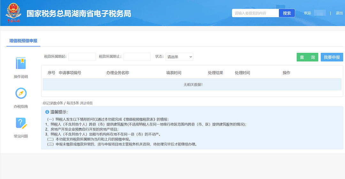The image size is (345, 179).
Task: Click the 操作说明 label
Action: 21,76
